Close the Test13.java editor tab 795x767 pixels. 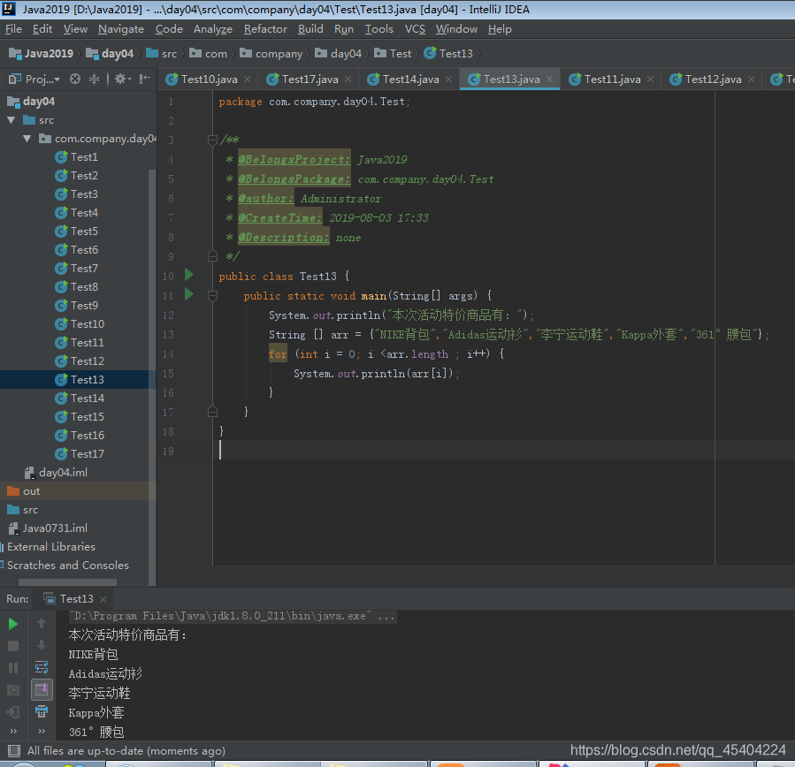[x=550, y=79]
